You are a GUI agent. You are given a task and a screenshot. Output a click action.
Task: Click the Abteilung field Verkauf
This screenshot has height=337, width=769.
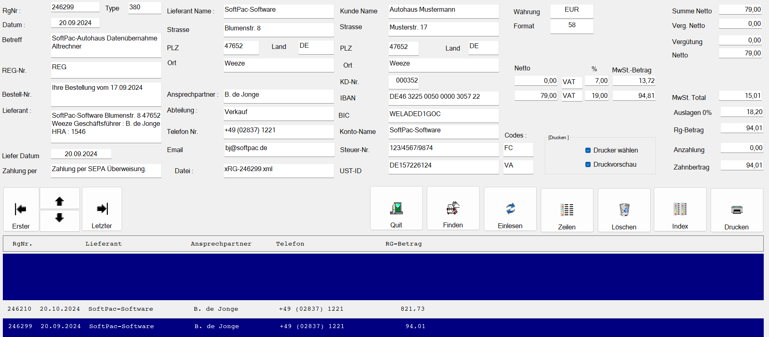279,114
